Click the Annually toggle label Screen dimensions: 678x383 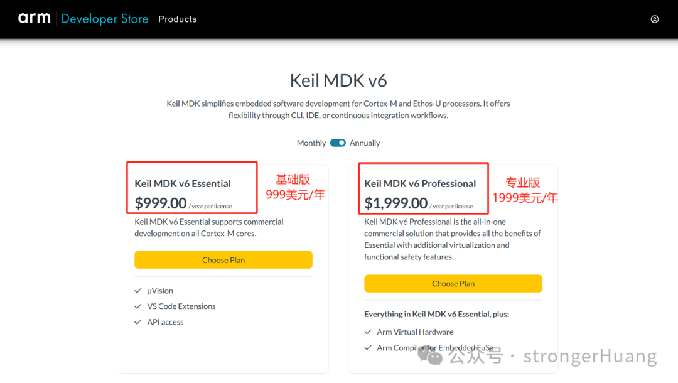(x=365, y=143)
